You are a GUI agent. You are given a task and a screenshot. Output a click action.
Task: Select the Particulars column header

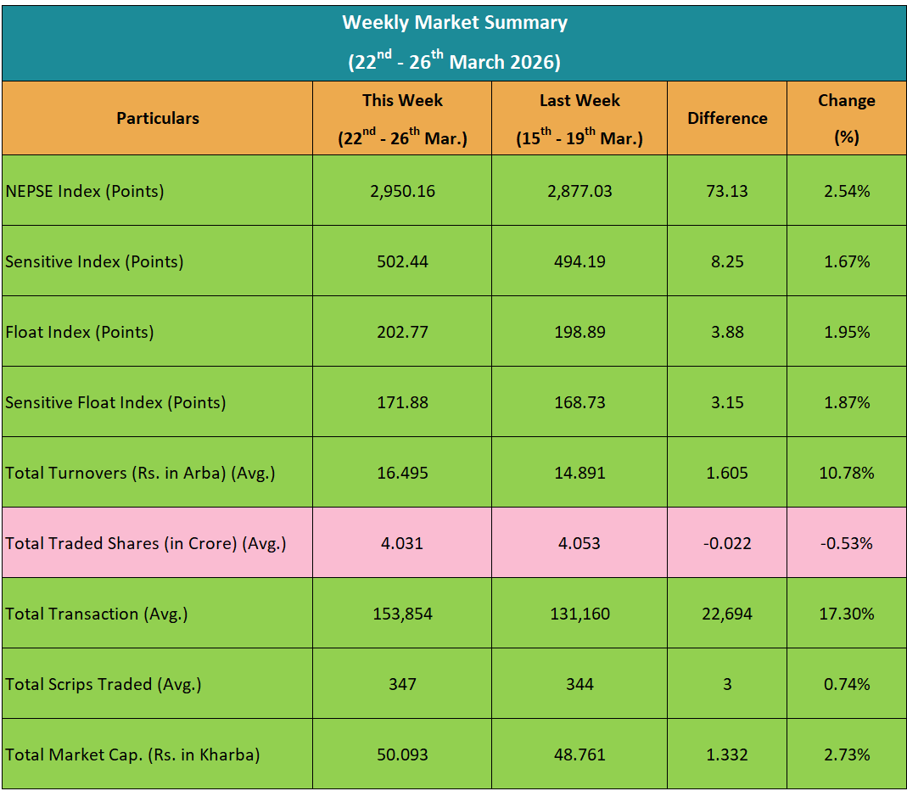pos(158,119)
